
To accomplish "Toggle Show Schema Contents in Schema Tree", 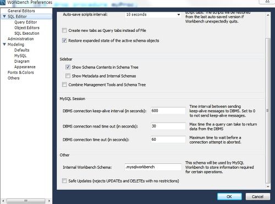I will coord(68,67).
